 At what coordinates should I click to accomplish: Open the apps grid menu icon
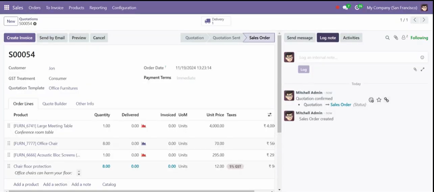(6, 7)
